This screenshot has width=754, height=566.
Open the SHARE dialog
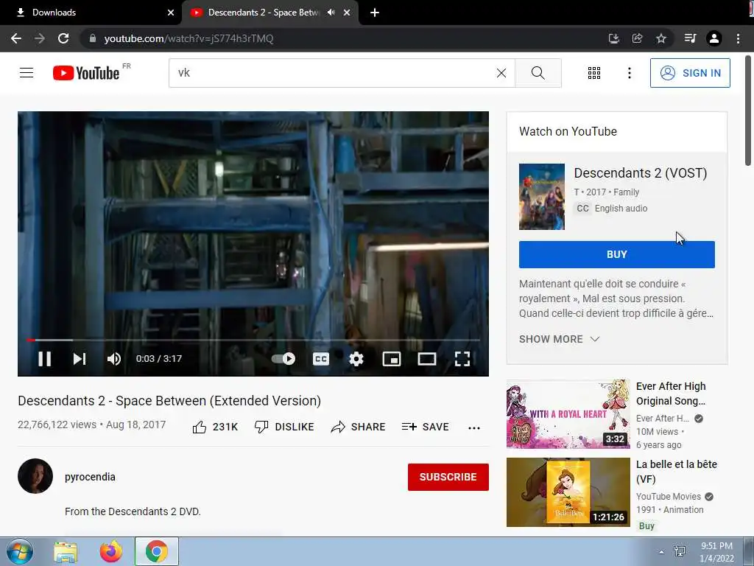(x=359, y=427)
